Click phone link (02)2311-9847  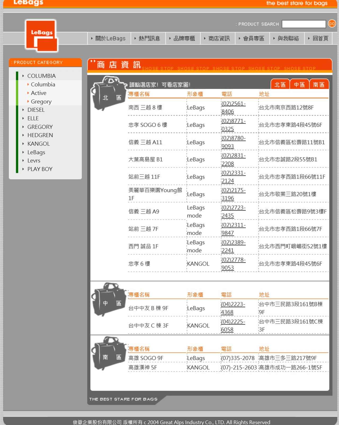point(233,229)
